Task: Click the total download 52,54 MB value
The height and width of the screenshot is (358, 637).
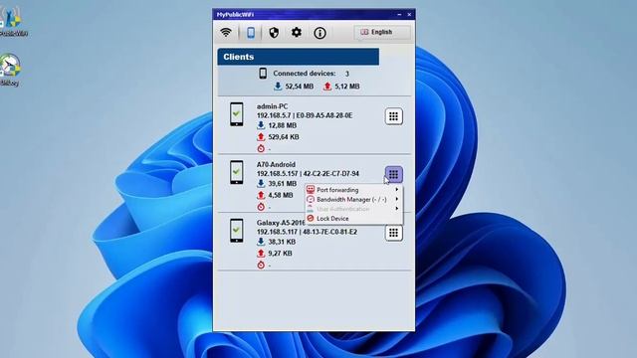Action: tap(299, 87)
